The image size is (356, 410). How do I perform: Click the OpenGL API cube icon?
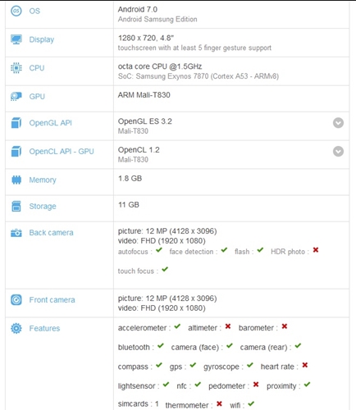tap(16, 123)
